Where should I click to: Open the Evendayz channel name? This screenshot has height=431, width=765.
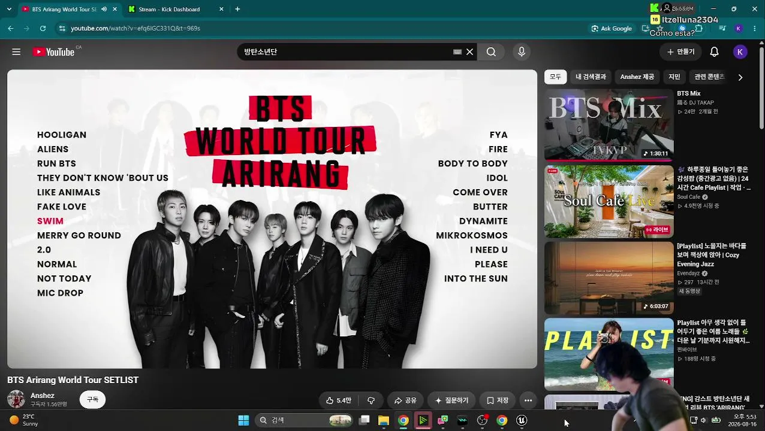pos(688,273)
